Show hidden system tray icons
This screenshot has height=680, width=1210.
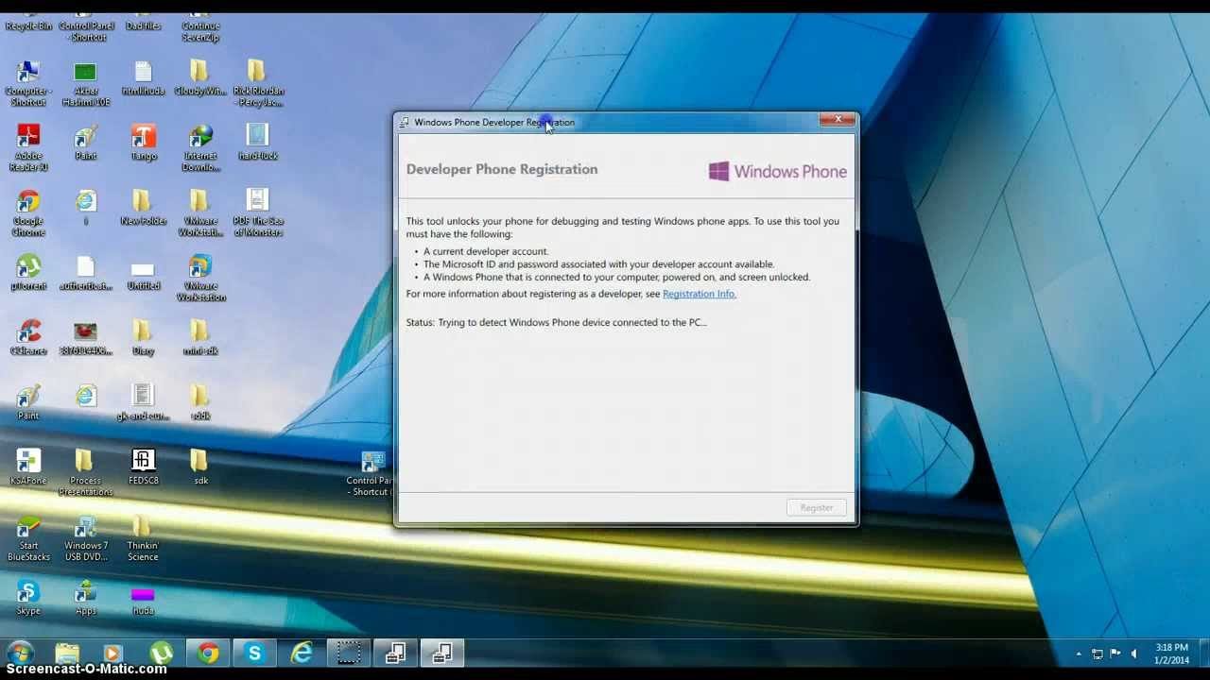(x=1079, y=654)
